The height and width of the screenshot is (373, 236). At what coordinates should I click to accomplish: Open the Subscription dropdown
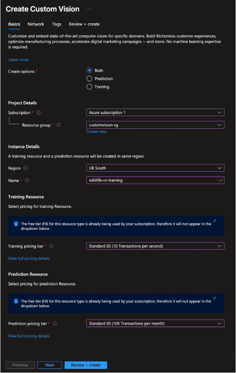pyautogui.click(x=155, y=113)
